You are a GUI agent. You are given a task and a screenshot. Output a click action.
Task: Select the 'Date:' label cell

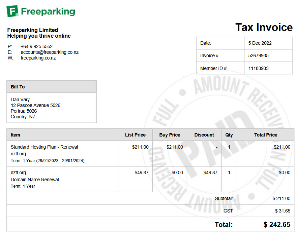[x=220, y=43]
